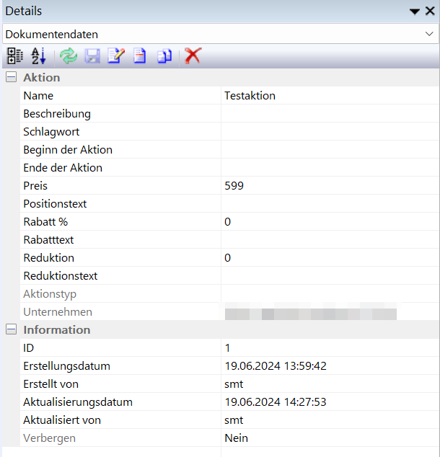The image size is (440, 457).
Task: Click the date 19.06.2024 13:59:42
Action: pos(276,366)
